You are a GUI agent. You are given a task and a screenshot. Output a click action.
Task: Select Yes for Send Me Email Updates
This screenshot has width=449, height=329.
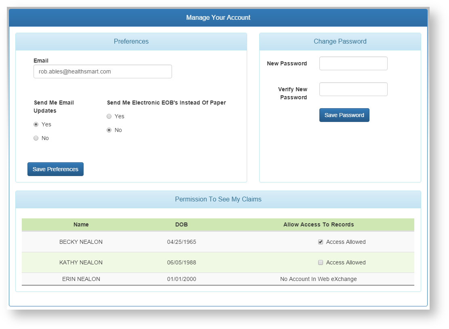(36, 124)
